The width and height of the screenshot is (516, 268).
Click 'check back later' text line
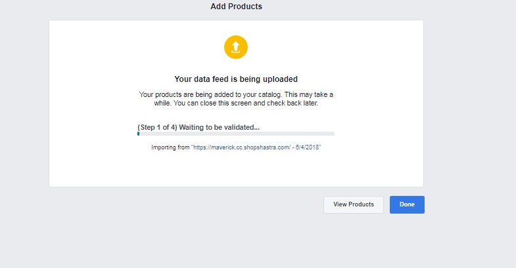click(x=236, y=103)
